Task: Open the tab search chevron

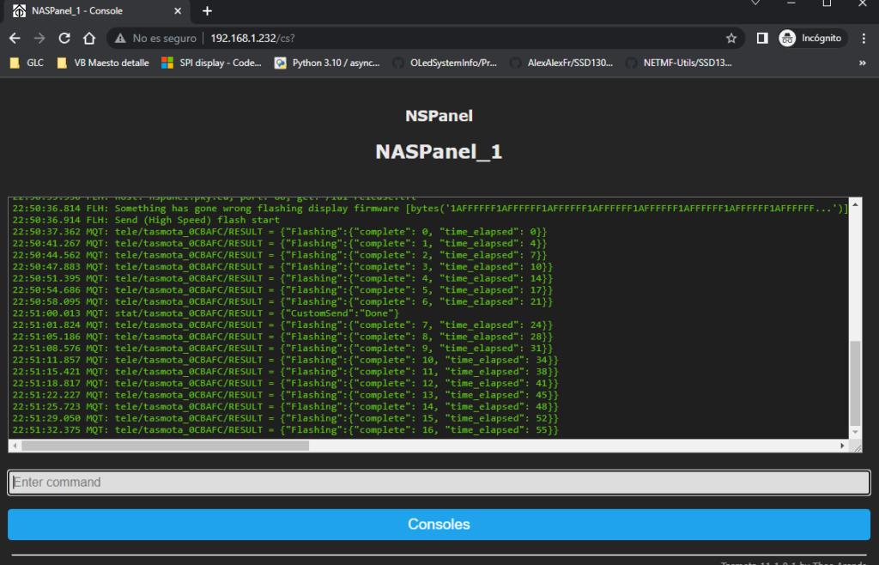Action: click(755, 3)
